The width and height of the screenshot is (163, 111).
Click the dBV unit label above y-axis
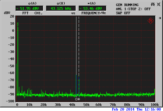tap(7, 13)
